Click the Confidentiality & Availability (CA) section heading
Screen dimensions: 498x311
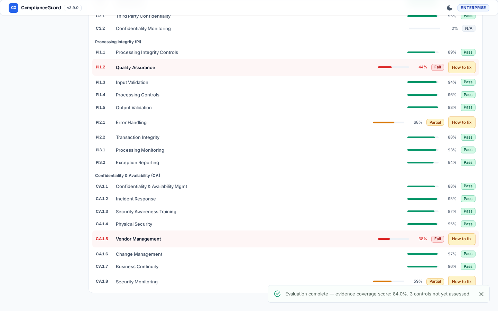(128, 176)
